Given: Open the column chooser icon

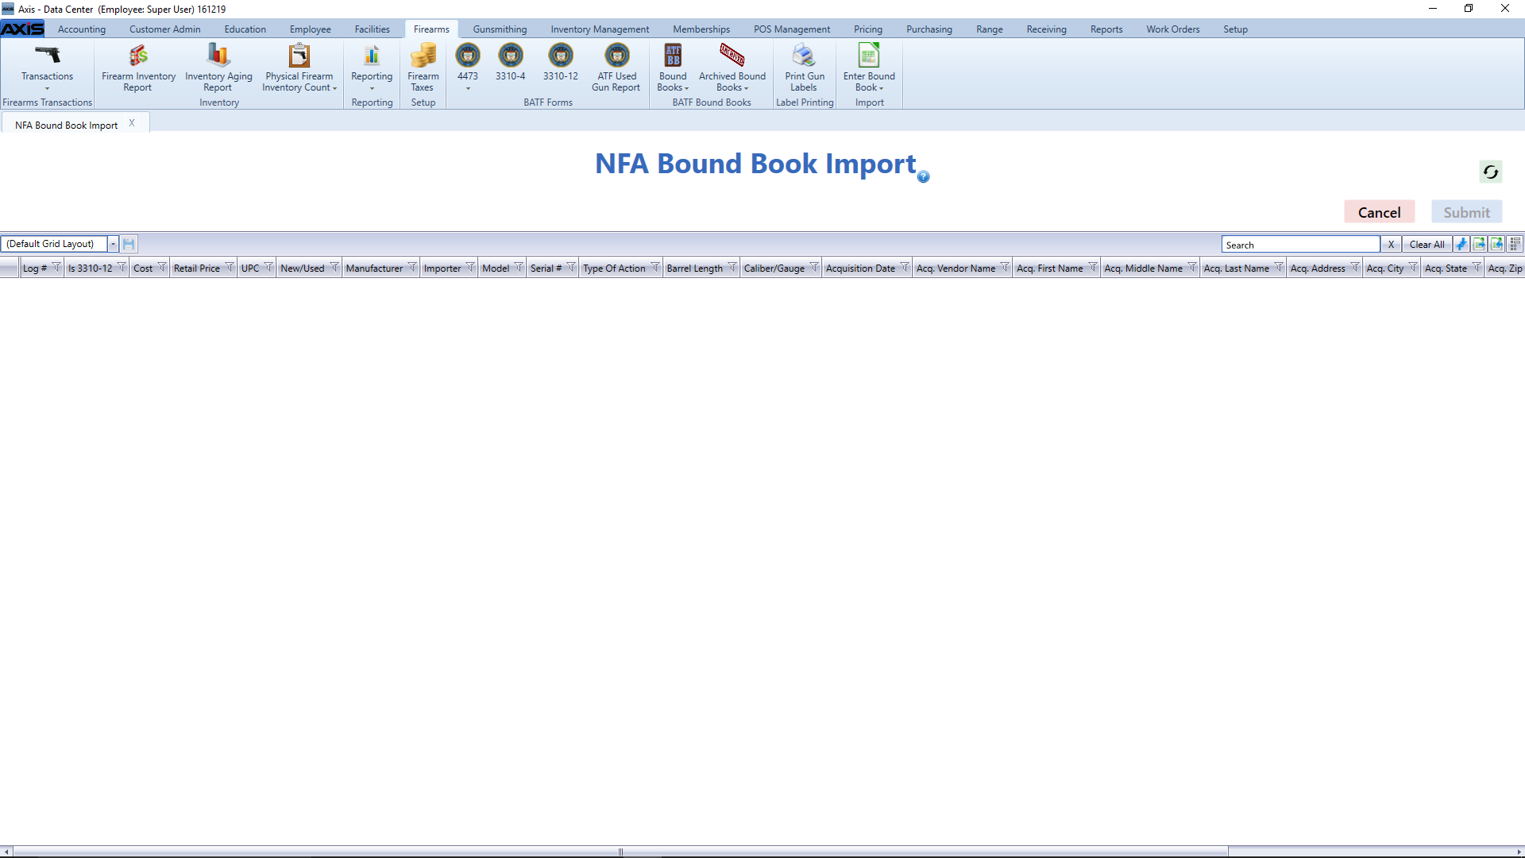Looking at the screenshot, I should [x=1515, y=245].
